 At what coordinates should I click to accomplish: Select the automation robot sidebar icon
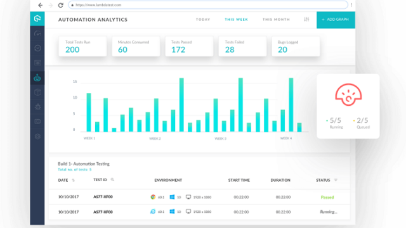37,77
